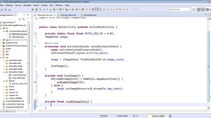
Task: Click the Next Annotation arrow icon
Action: point(107,10)
